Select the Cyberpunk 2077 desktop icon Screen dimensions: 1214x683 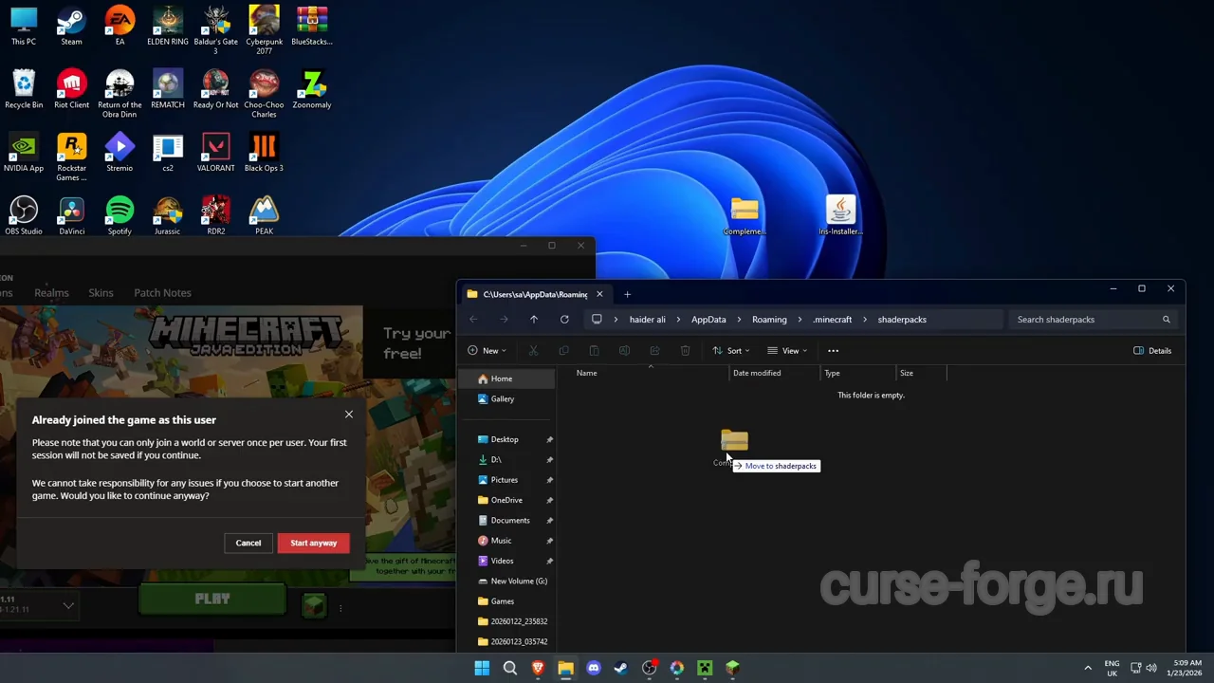pos(264,29)
